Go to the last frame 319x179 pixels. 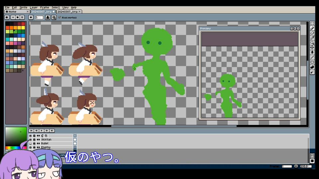[x=52, y=131]
